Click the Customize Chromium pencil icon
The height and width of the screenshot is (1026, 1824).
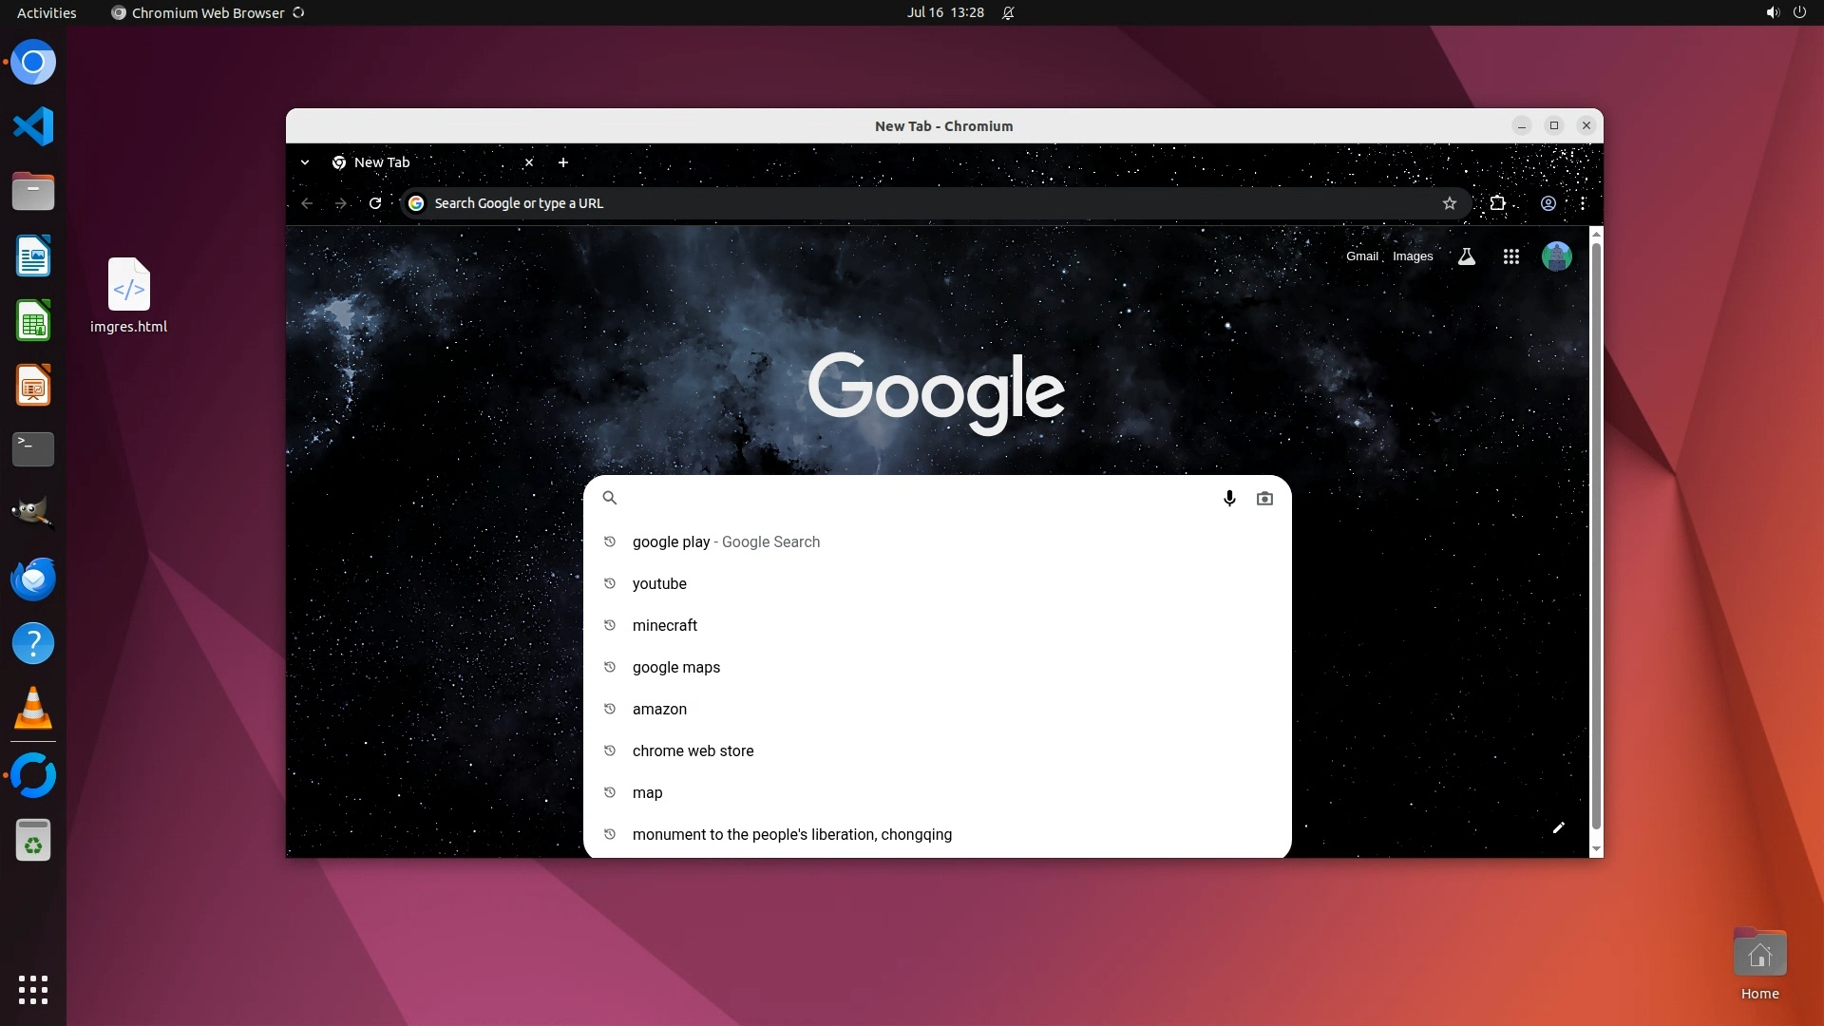1558,827
